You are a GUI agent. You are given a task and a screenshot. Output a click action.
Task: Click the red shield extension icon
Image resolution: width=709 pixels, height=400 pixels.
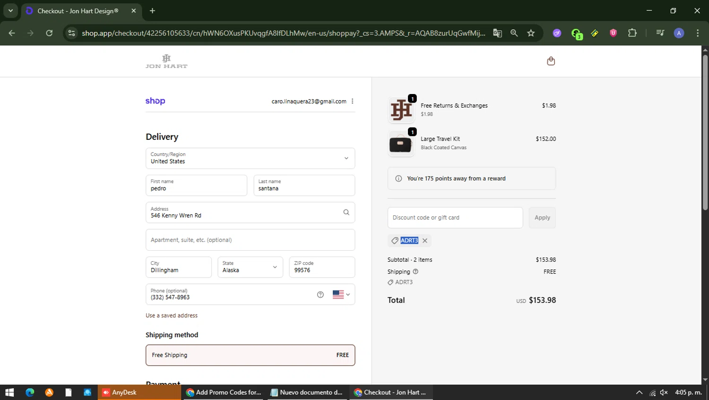click(x=613, y=33)
